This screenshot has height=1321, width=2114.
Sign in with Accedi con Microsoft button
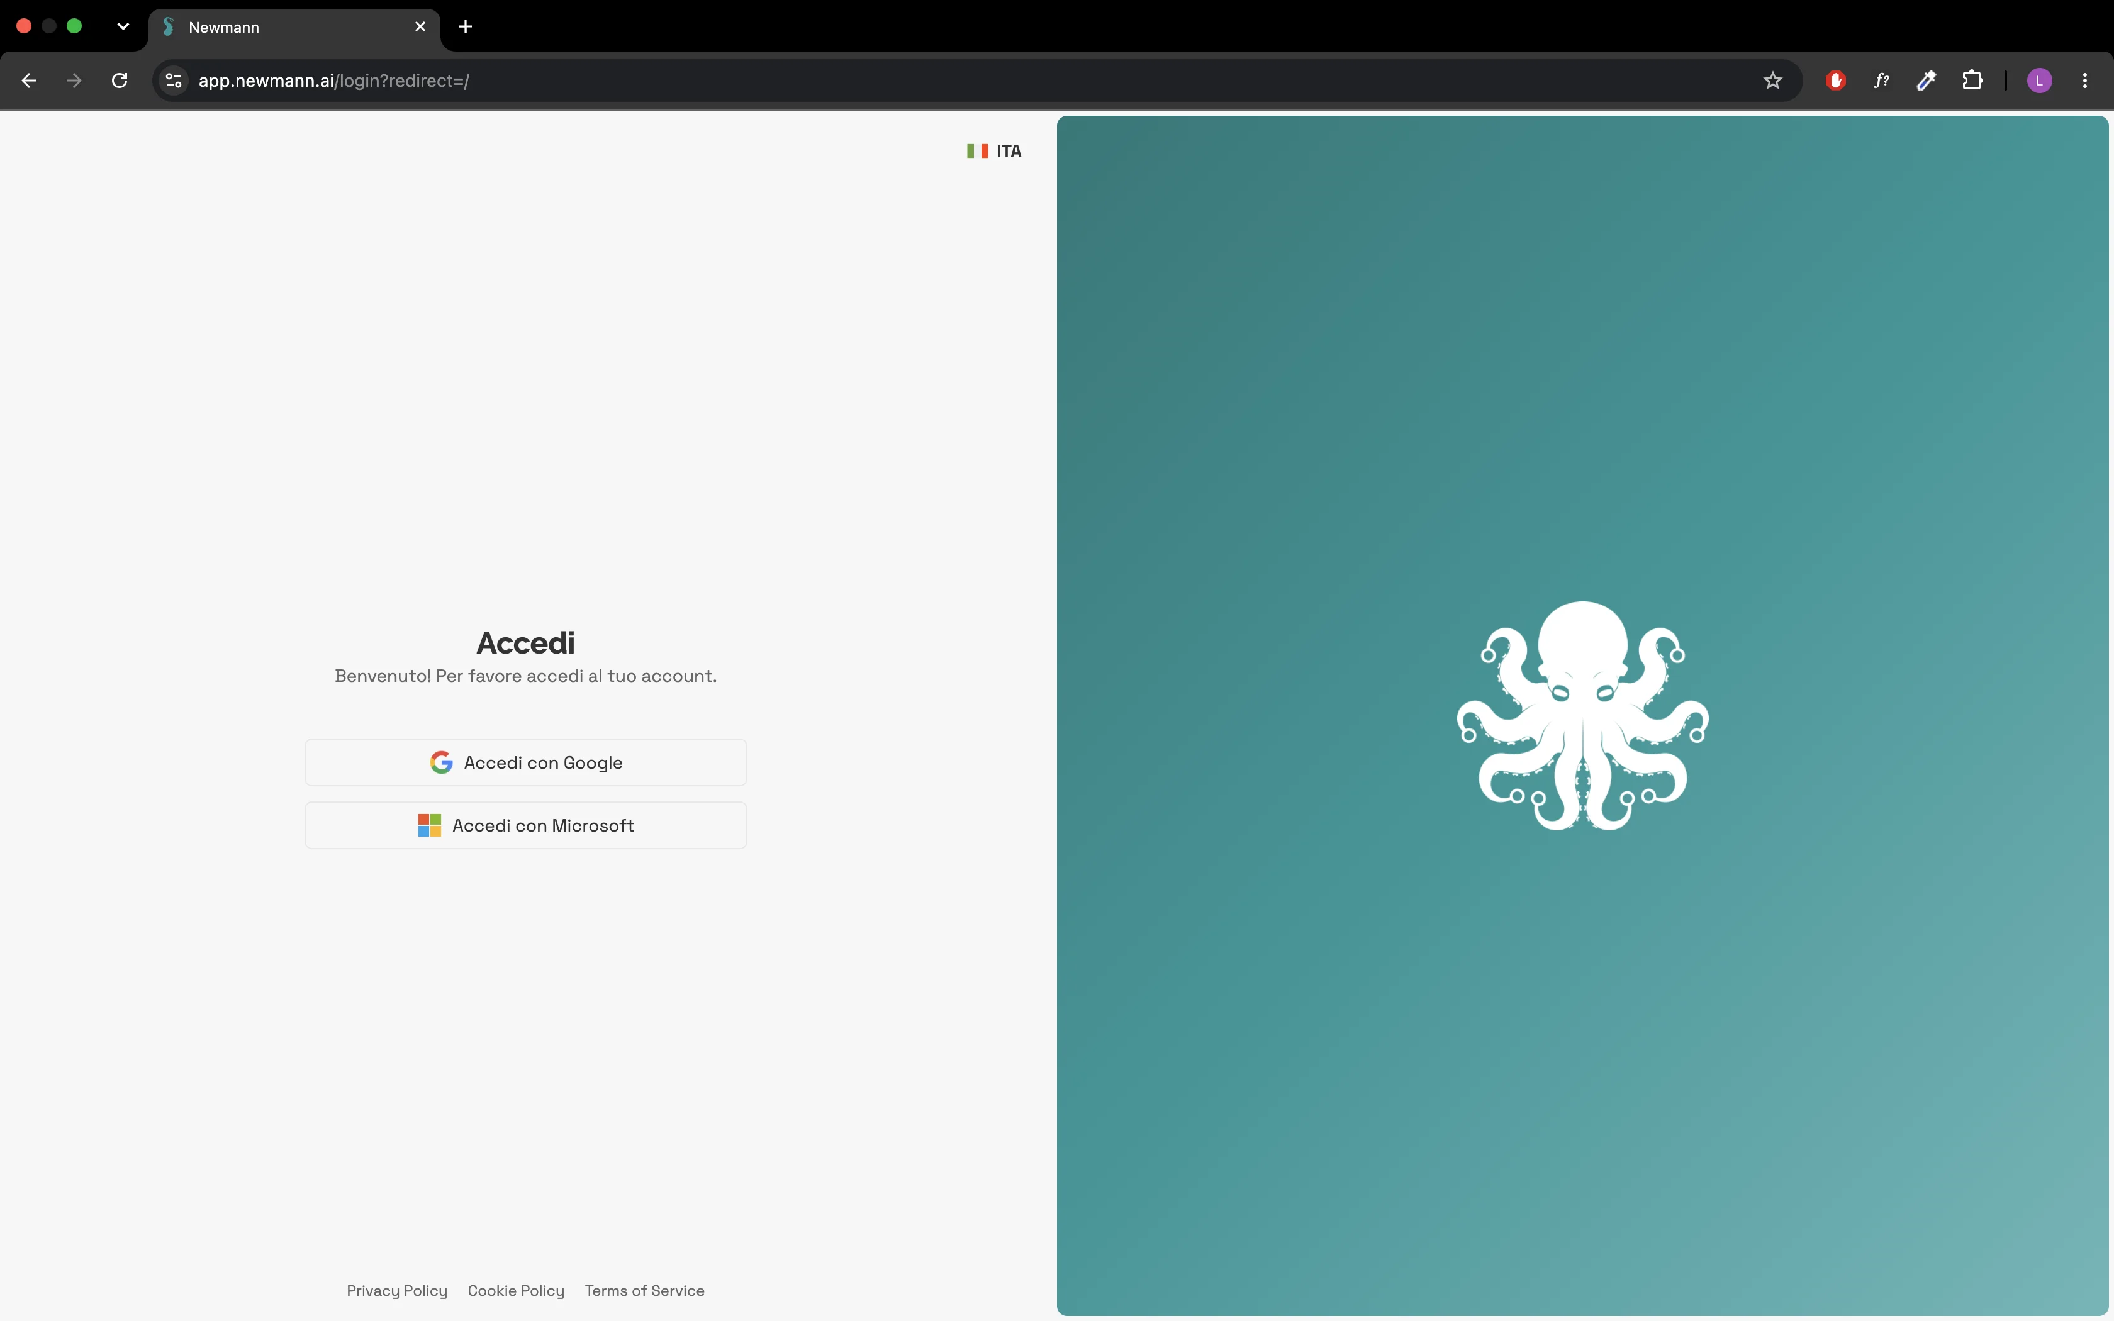coord(525,825)
